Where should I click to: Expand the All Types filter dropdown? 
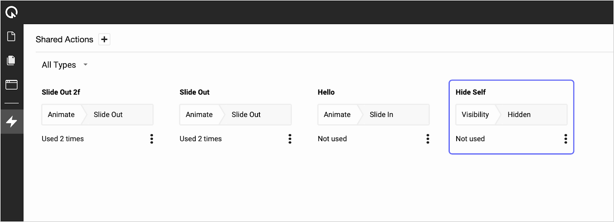point(64,65)
